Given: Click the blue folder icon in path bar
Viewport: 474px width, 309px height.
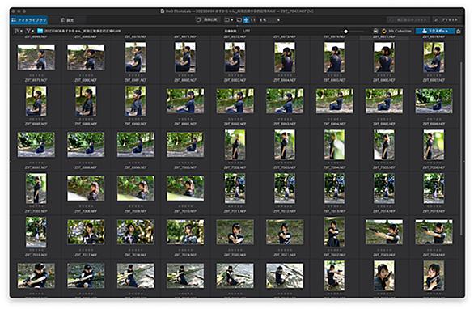Looking at the screenshot, I should [40, 31].
